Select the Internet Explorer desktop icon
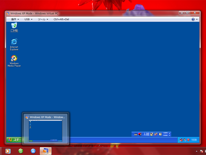 14,45
